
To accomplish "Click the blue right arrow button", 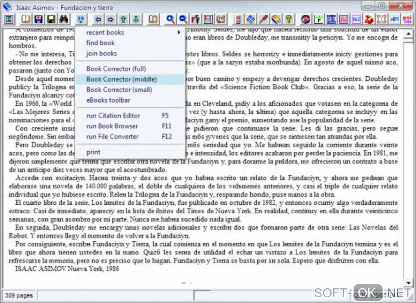I will tap(111, 19).
